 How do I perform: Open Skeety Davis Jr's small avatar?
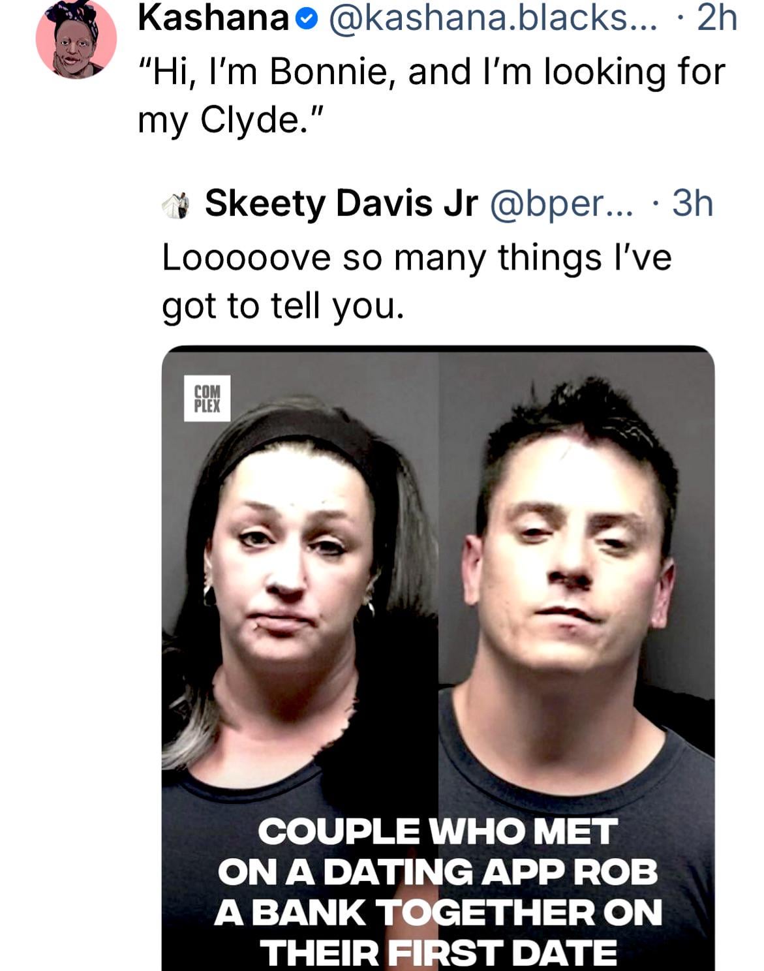click(x=176, y=205)
